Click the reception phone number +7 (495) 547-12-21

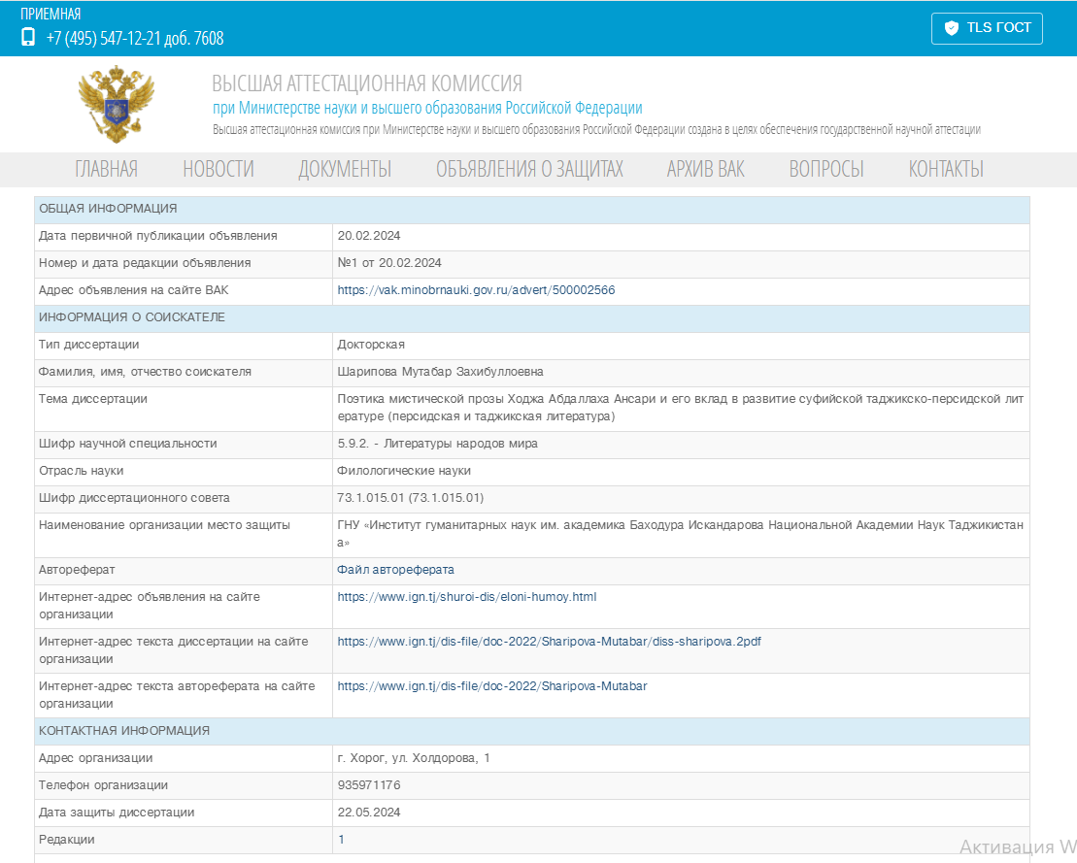click(135, 39)
